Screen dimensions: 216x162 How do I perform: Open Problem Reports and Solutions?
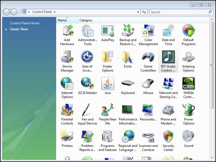tap(87, 141)
